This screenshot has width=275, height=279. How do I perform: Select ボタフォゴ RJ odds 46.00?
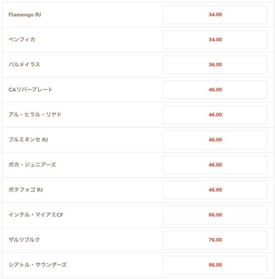(215, 190)
